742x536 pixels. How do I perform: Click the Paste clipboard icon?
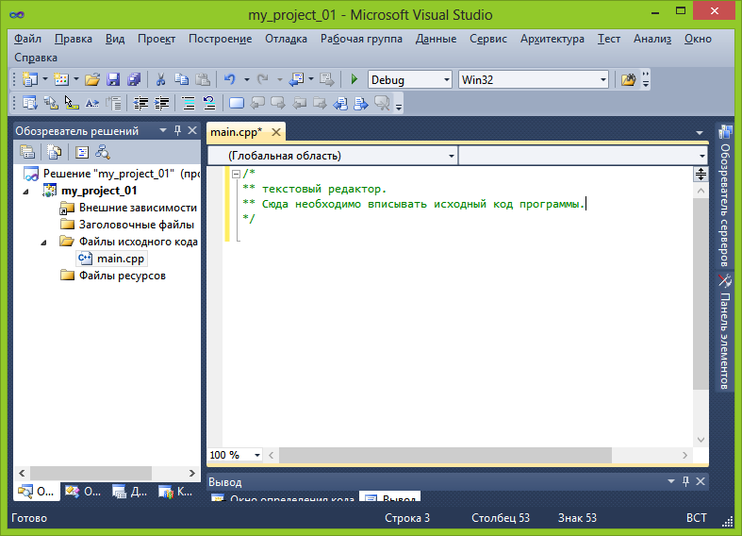(203, 79)
